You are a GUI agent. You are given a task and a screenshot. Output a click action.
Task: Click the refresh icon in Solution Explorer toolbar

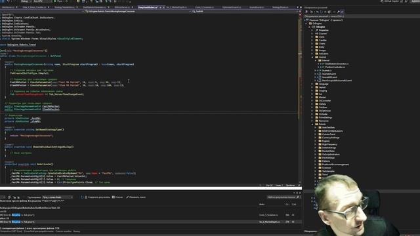click(321, 12)
